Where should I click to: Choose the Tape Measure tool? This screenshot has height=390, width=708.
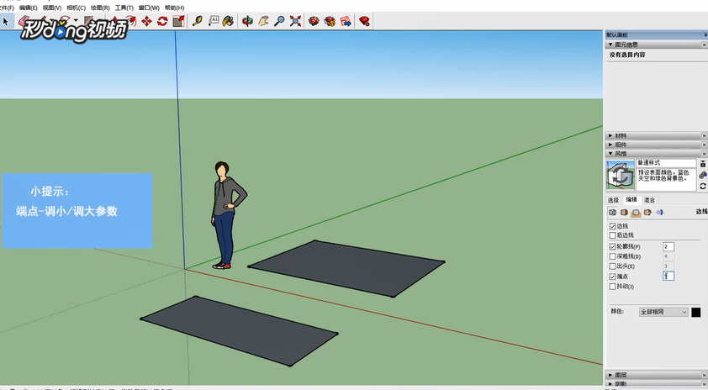click(198, 21)
